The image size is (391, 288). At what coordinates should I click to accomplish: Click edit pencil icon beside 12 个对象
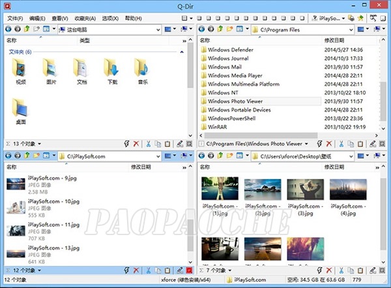click(x=180, y=270)
